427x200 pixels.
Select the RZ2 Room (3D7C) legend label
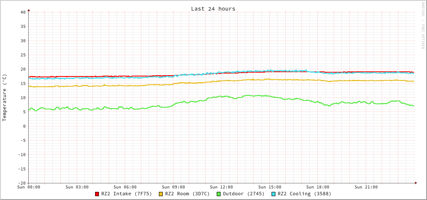[x=187, y=194]
